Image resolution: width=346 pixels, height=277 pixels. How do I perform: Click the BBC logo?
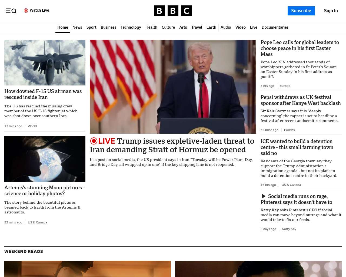click(173, 11)
